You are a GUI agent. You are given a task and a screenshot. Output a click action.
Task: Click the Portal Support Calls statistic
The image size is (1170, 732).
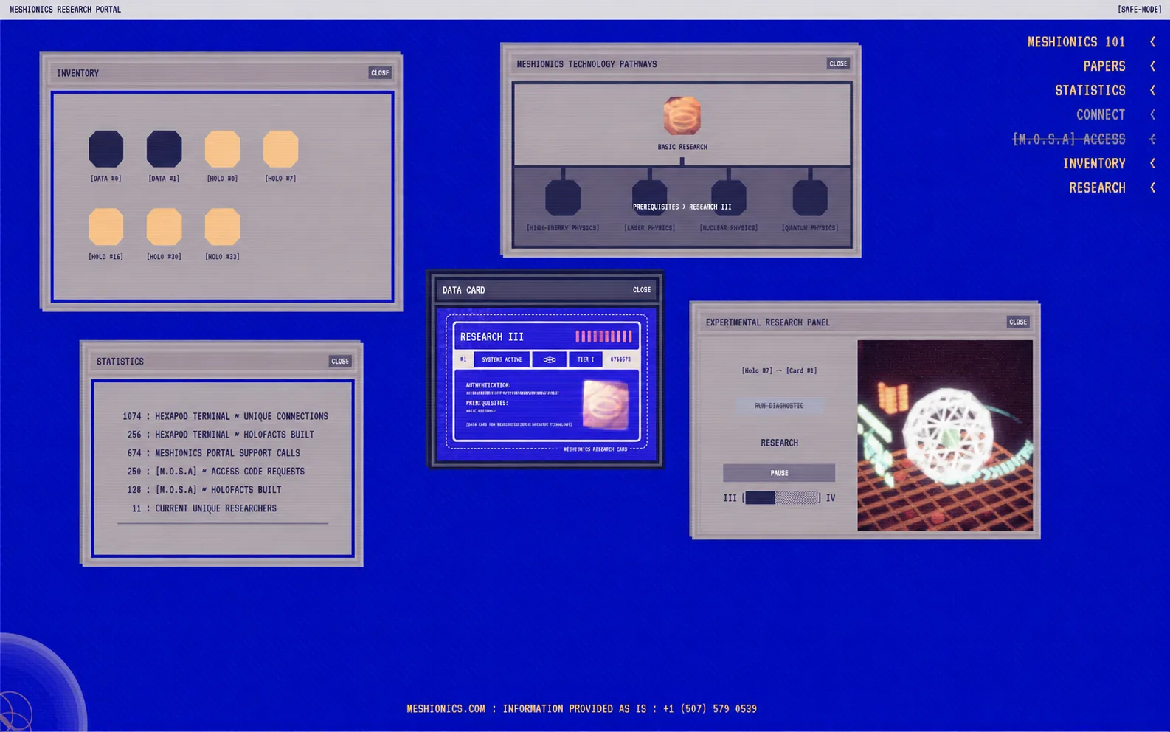click(x=214, y=453)
